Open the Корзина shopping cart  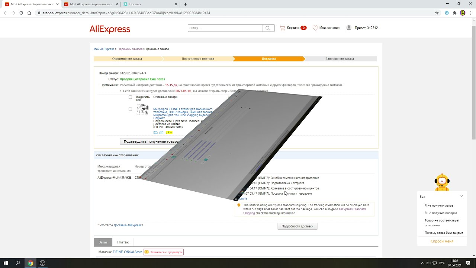pos(293,28)
